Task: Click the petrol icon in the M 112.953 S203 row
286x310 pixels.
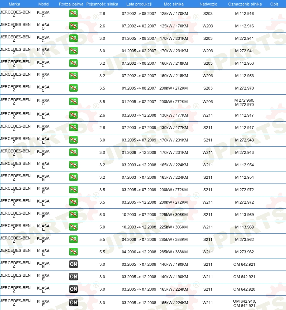Action: coord(74,63)
